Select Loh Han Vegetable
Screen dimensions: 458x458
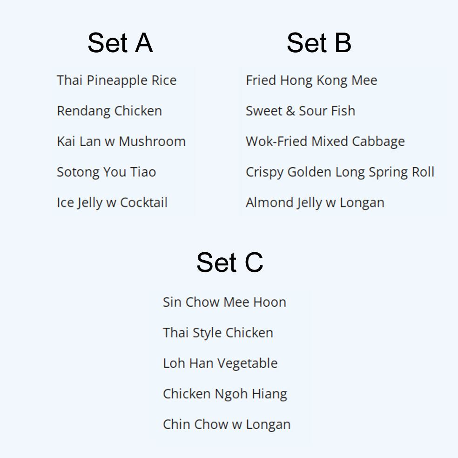(x=220, y=364)
